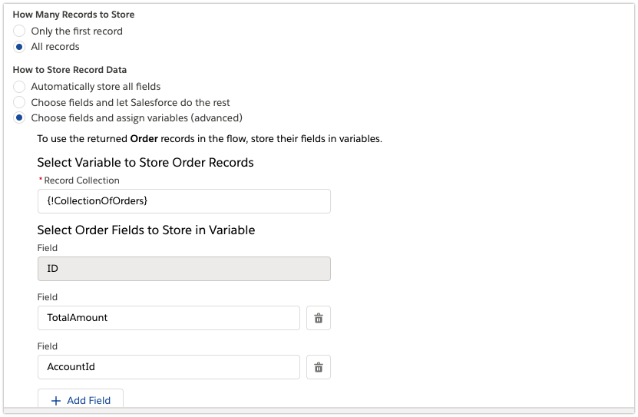
Task: Select 'Choose fields and assign variables (advanced)'
Action: (x=20, y=117)
